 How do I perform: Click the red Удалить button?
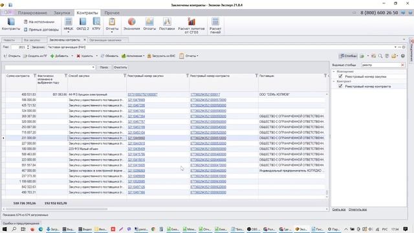(x=85, y=56)
